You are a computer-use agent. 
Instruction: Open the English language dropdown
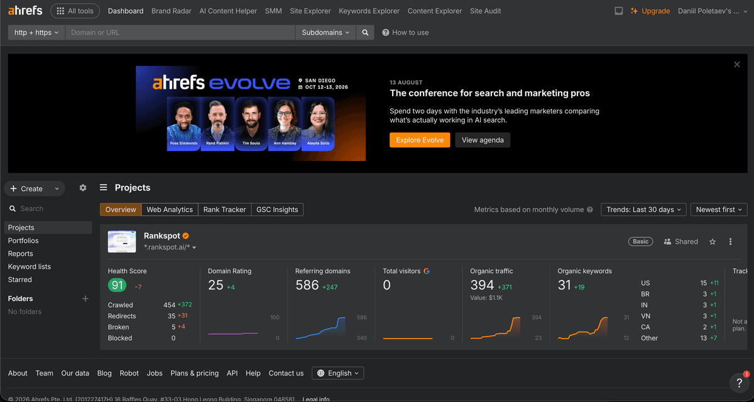[338, 373]
